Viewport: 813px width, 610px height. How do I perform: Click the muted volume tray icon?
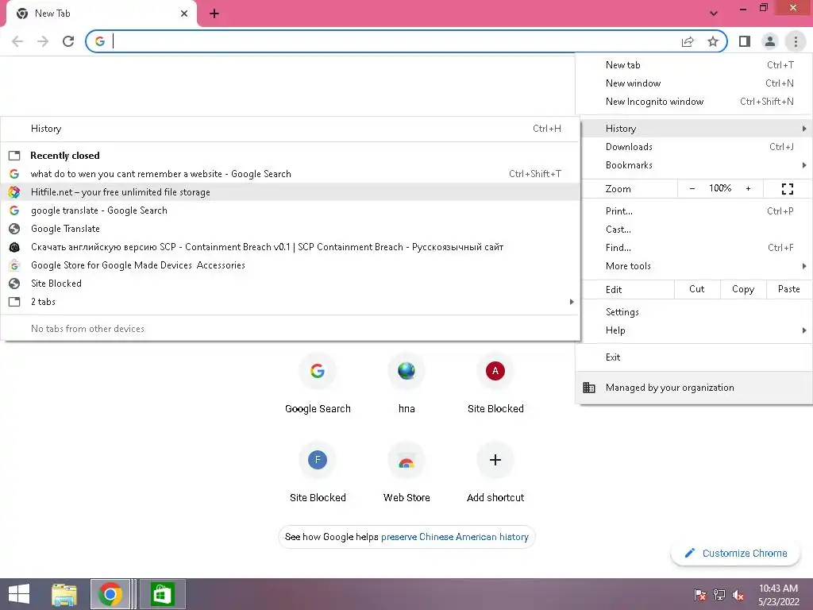[738, 595]
